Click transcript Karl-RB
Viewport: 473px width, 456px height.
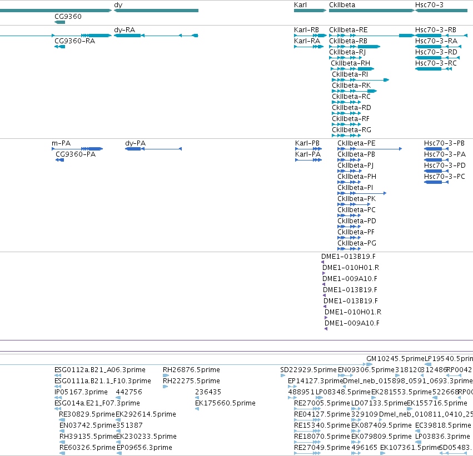tap(306, 30)
